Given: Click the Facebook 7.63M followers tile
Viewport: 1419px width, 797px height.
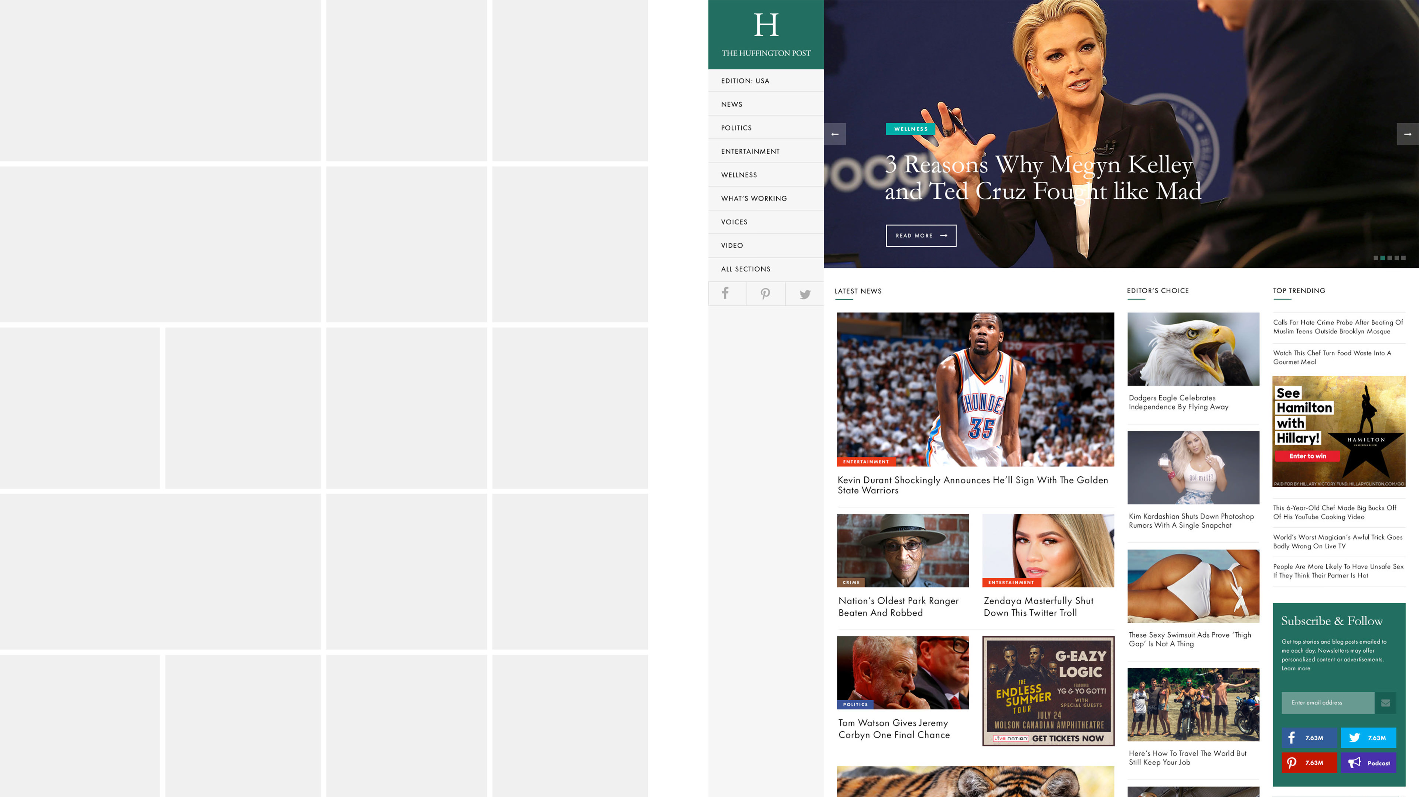Looking at the screenshot, I should click(1309, 738).
